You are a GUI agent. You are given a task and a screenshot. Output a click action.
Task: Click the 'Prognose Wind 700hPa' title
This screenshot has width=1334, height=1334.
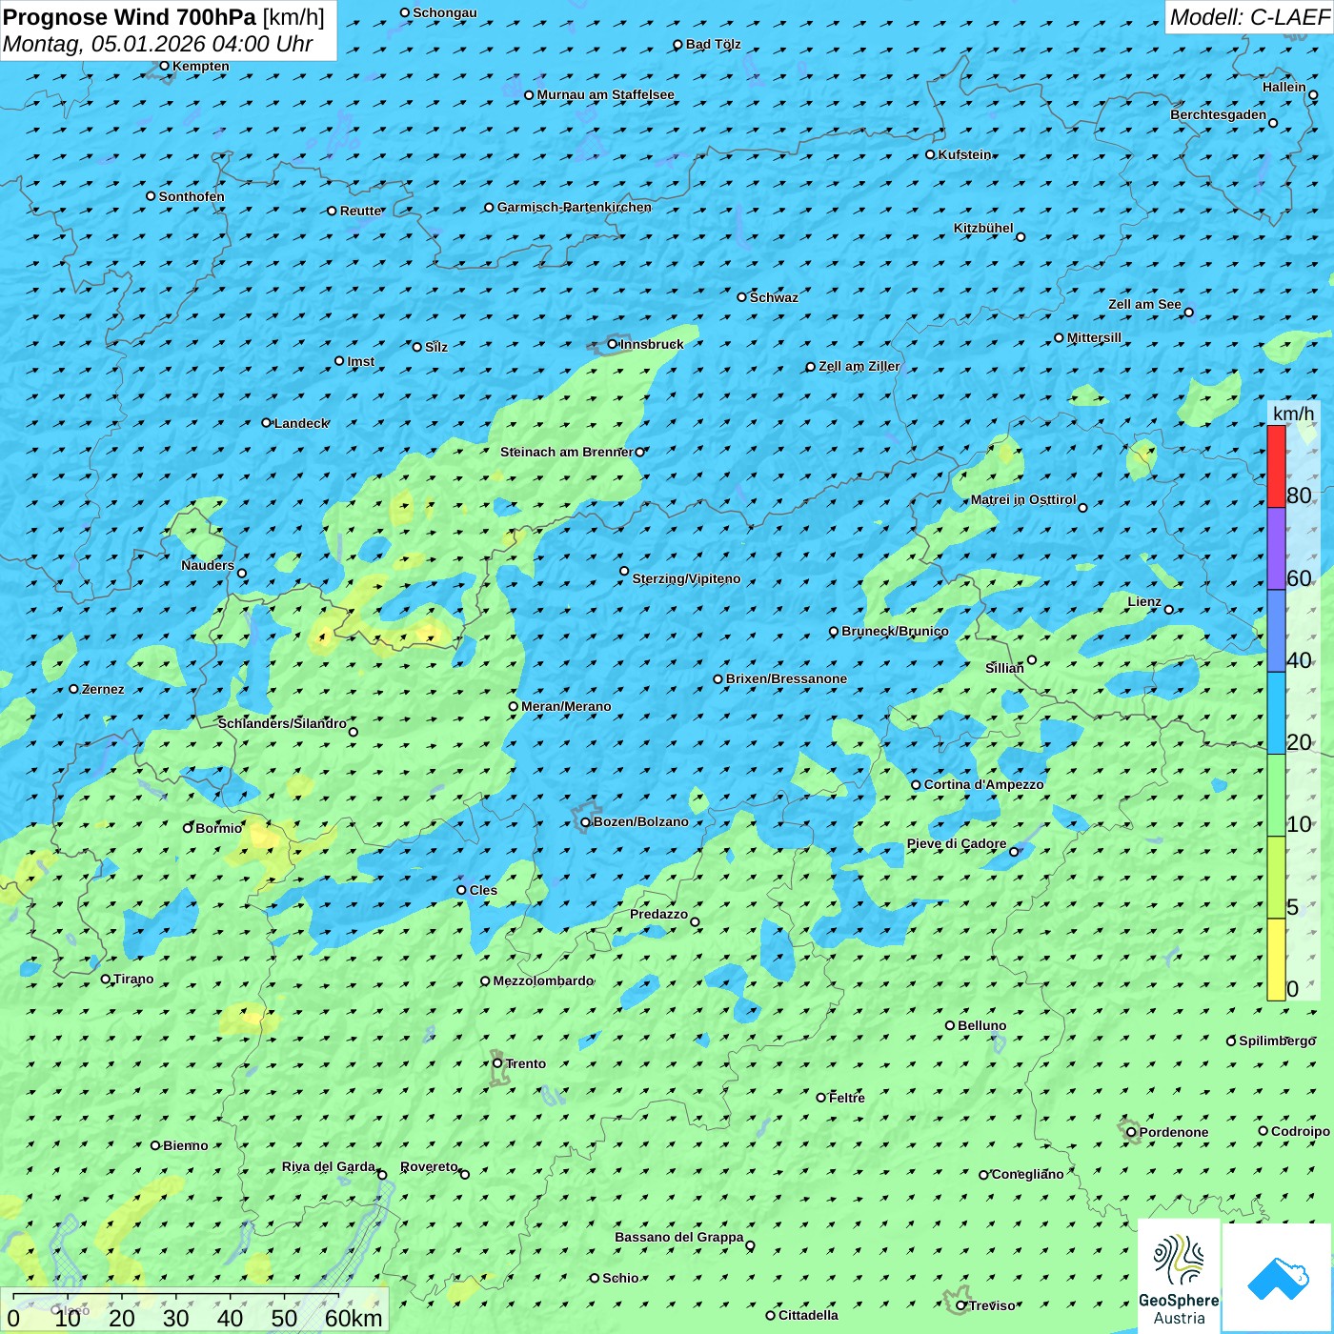coord(130,17)
